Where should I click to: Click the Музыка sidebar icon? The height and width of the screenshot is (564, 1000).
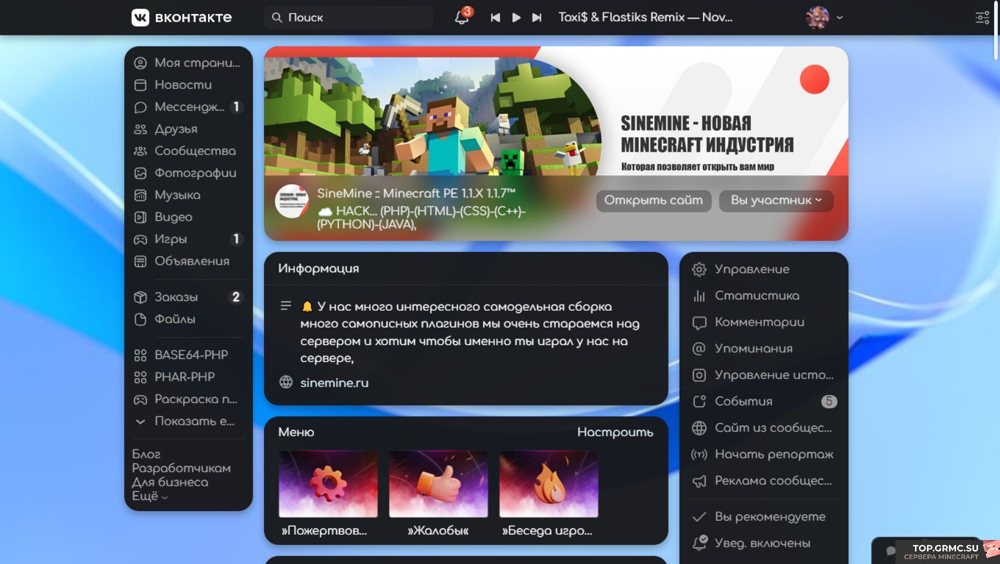[x=140, y=195]
